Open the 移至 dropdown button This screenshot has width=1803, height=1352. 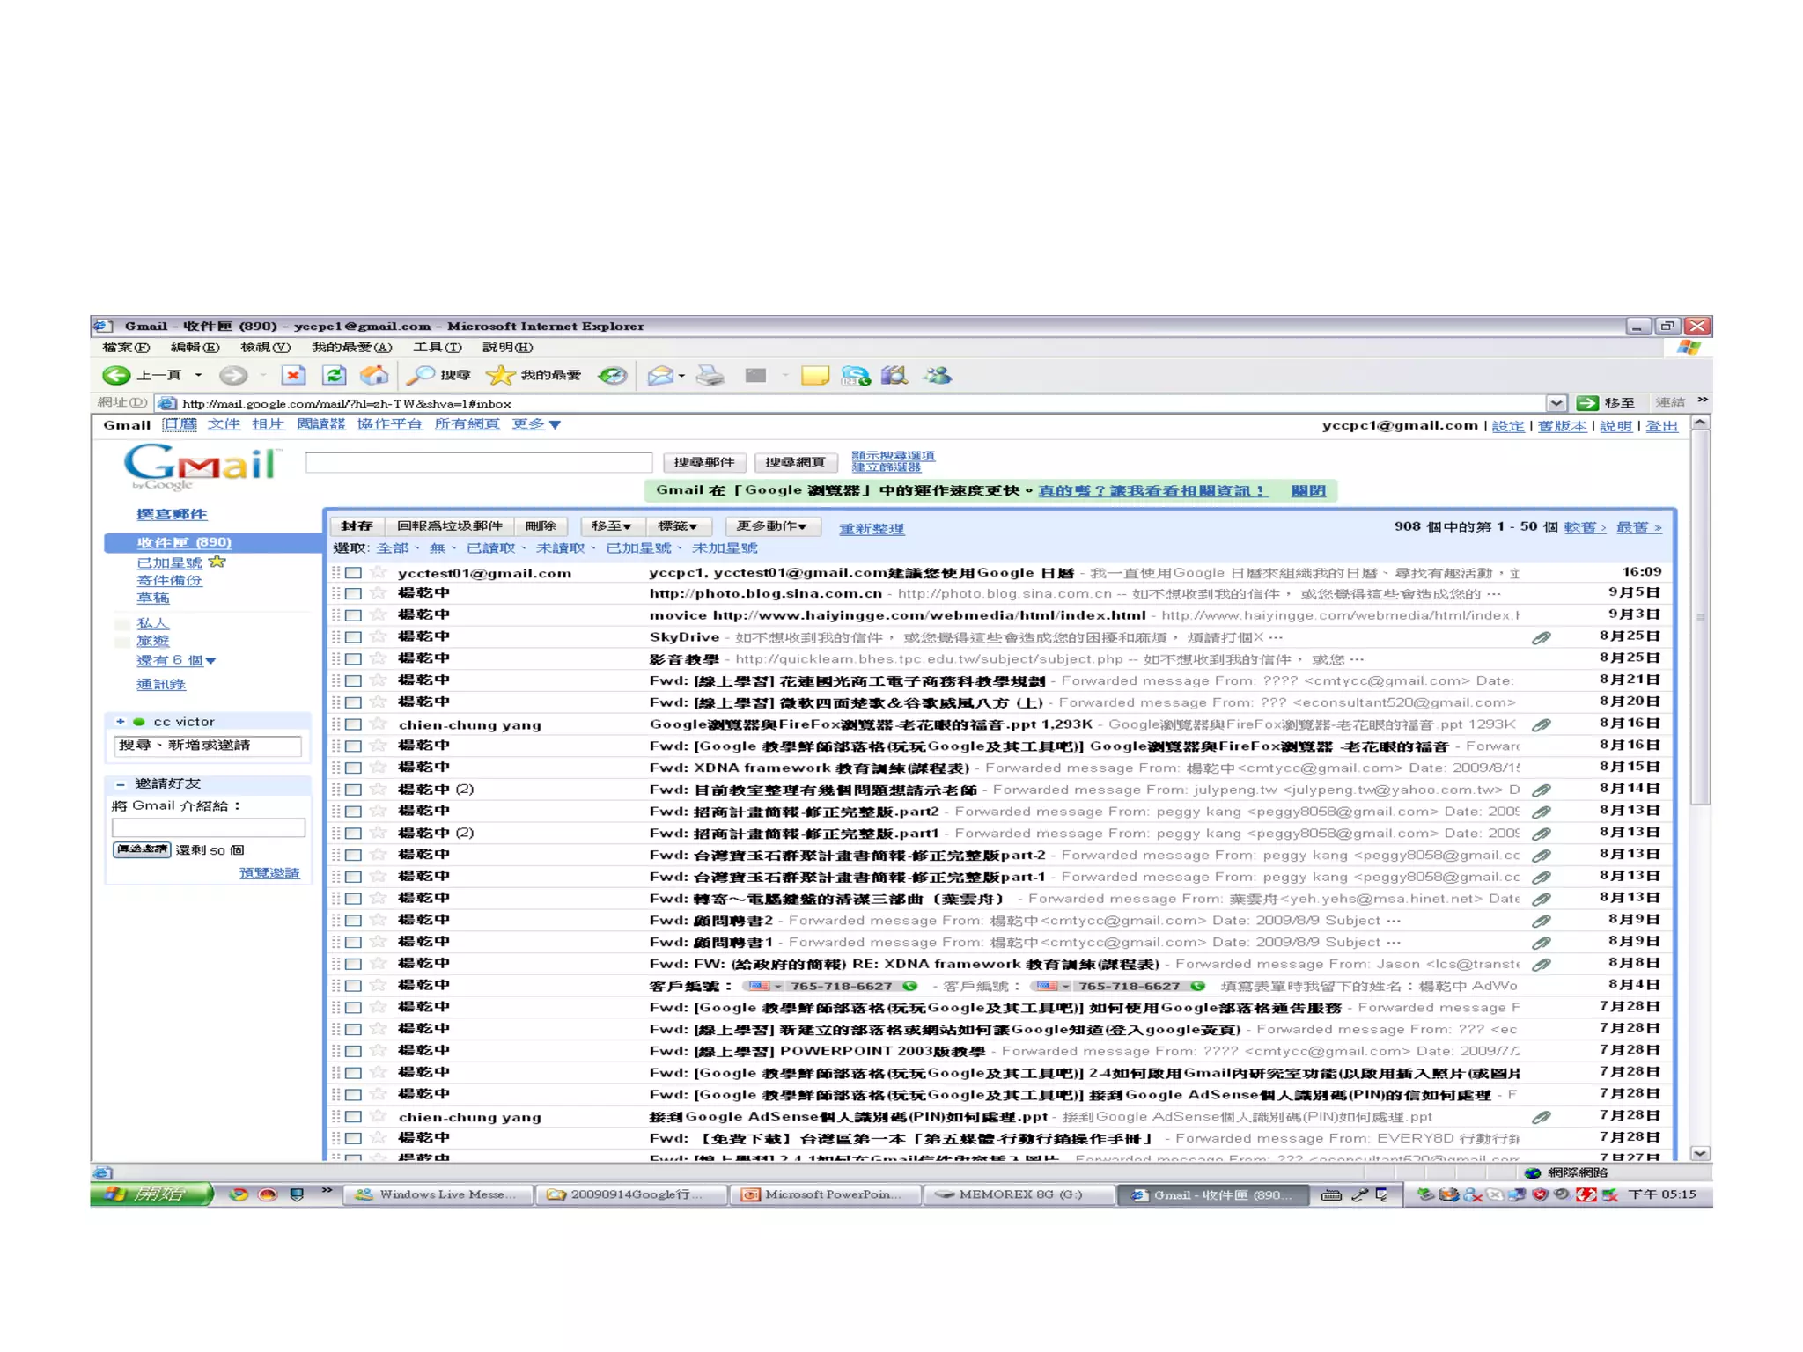[x=611, y=526]
